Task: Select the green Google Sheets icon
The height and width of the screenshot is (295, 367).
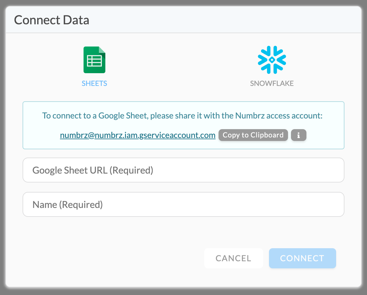Action: click(94, 60)
